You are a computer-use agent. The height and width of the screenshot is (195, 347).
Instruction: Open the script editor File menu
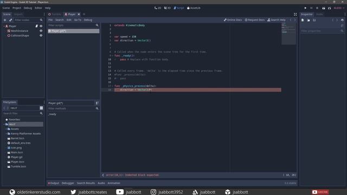50,20
